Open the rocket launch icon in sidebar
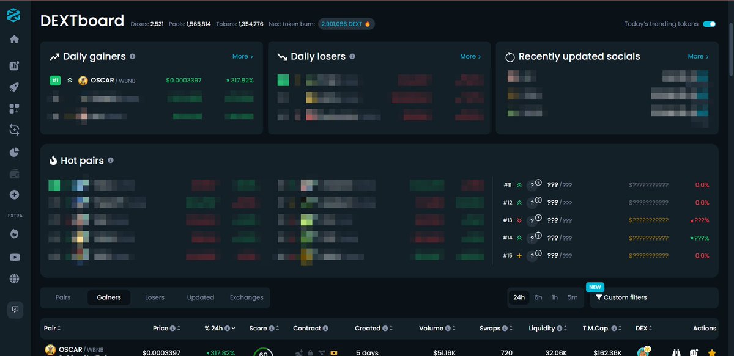Image resolution: width=734 pixels, height=356 pixels. 14,87
